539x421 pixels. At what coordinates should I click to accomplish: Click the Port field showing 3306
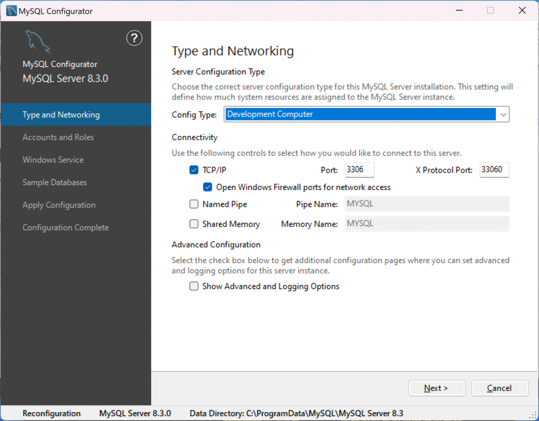click(x=360, y=170)
